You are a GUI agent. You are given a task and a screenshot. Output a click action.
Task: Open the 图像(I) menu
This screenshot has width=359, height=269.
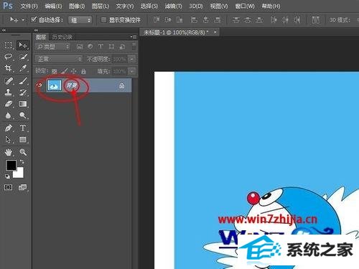click(77, 6)
